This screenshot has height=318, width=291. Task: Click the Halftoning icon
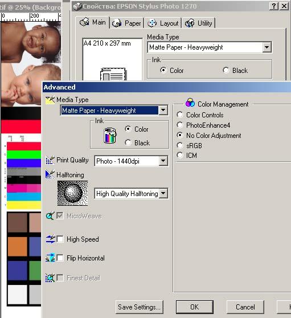click(x=50, y=174)
